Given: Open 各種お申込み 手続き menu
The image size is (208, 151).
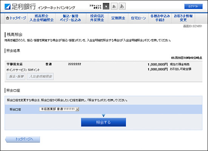Looking at the screenshot, I should 160,18.
